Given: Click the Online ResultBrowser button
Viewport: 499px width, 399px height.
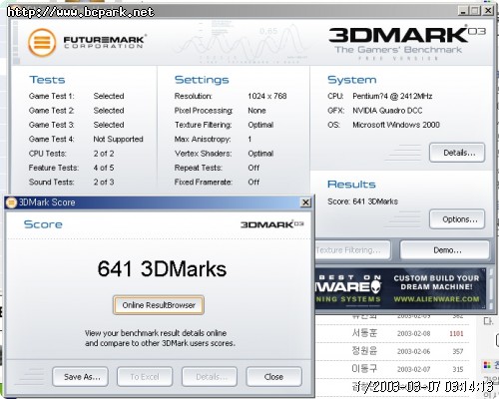Looking at the screenshot, I should (159, 305).
